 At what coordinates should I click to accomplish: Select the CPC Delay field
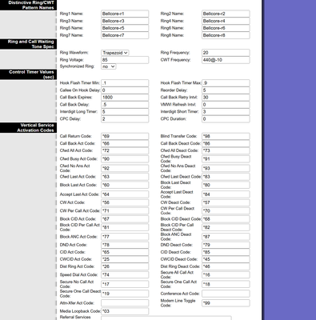point(125,119)
